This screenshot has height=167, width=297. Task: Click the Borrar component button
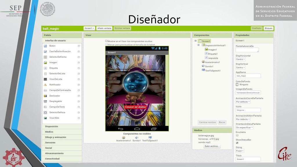coord(222,122)
